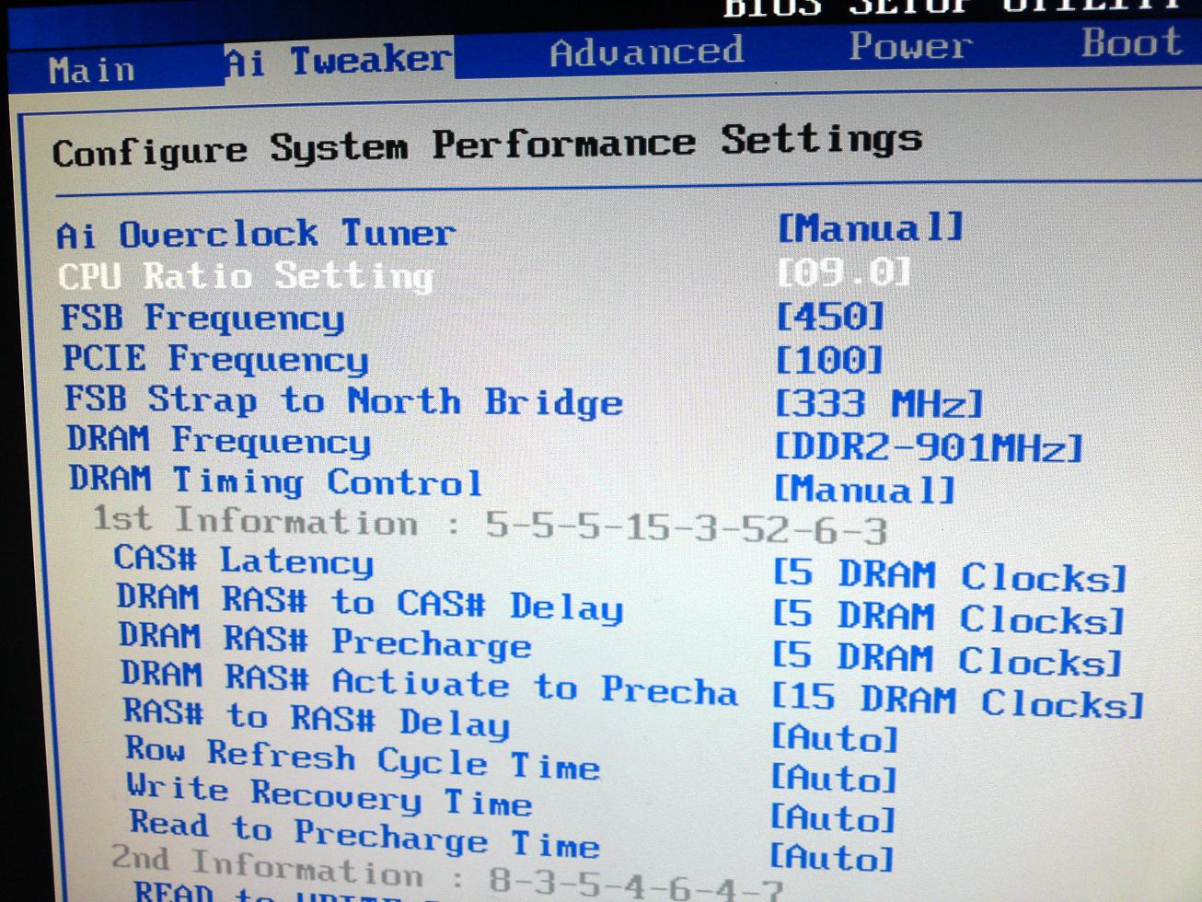Change Ai Overclock Tuner [Manual] value
The image size is (1202, 902).
870,227
